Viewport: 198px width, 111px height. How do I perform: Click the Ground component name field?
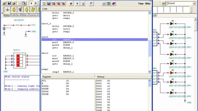(180, 3)
